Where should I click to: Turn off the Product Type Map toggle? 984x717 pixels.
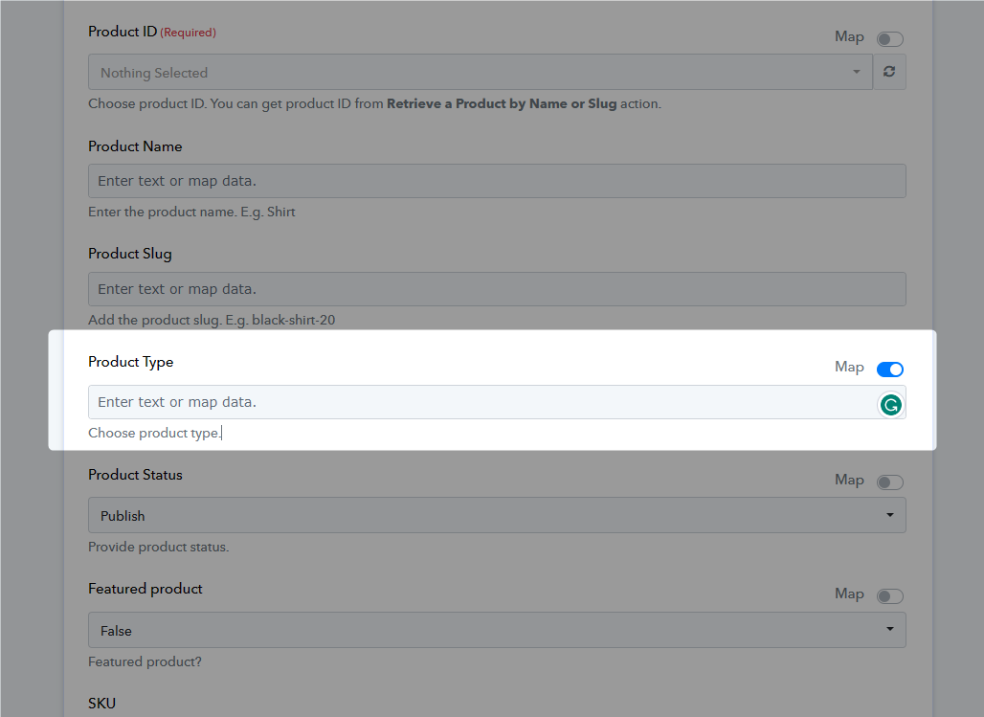pyautogui.click(x=890, y=370)
